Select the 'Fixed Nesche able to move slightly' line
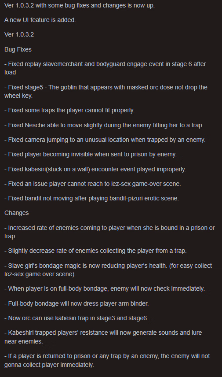Viewport: 222px width, 377px height. coord(104,125)
